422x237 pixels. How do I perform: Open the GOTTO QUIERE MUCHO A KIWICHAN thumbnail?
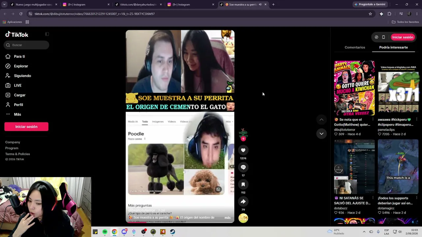coord(354,88)
